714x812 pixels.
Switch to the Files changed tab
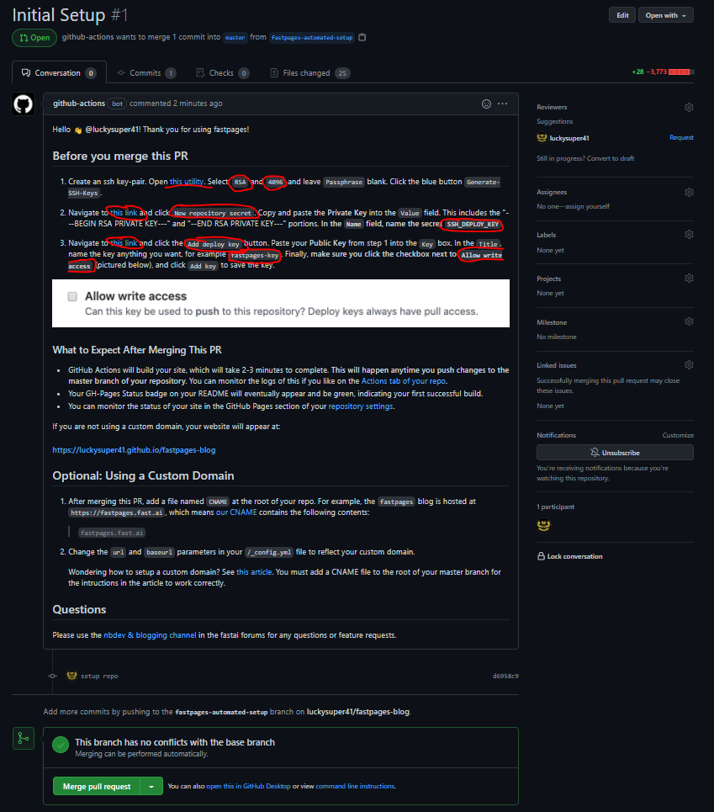(x=310, y=73)
